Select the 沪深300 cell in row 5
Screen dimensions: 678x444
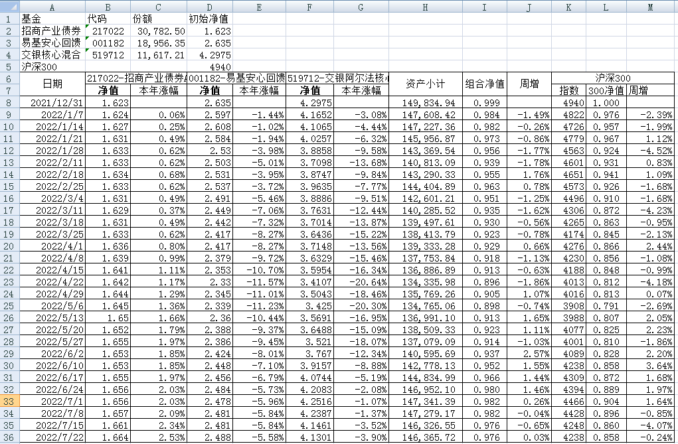point(52,66)
